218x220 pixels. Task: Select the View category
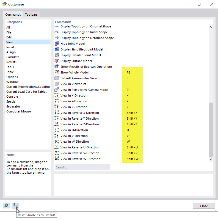(x=28, y=42)
